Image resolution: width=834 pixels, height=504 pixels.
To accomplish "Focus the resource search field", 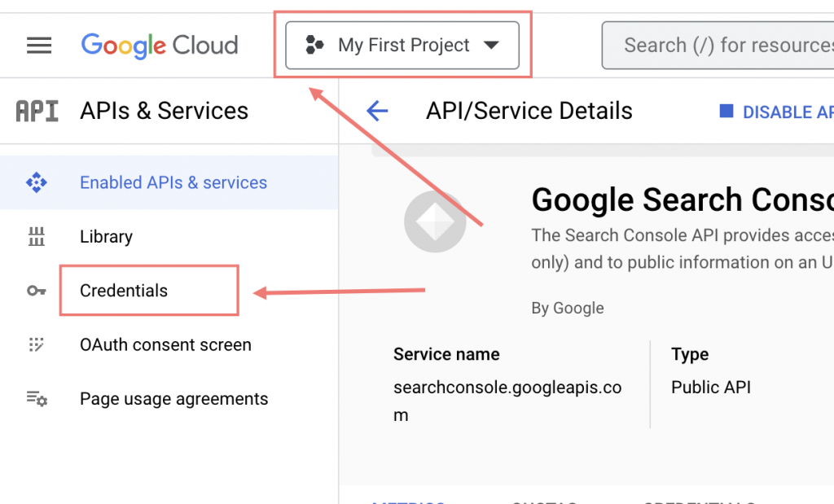I will tap(718, 46).
